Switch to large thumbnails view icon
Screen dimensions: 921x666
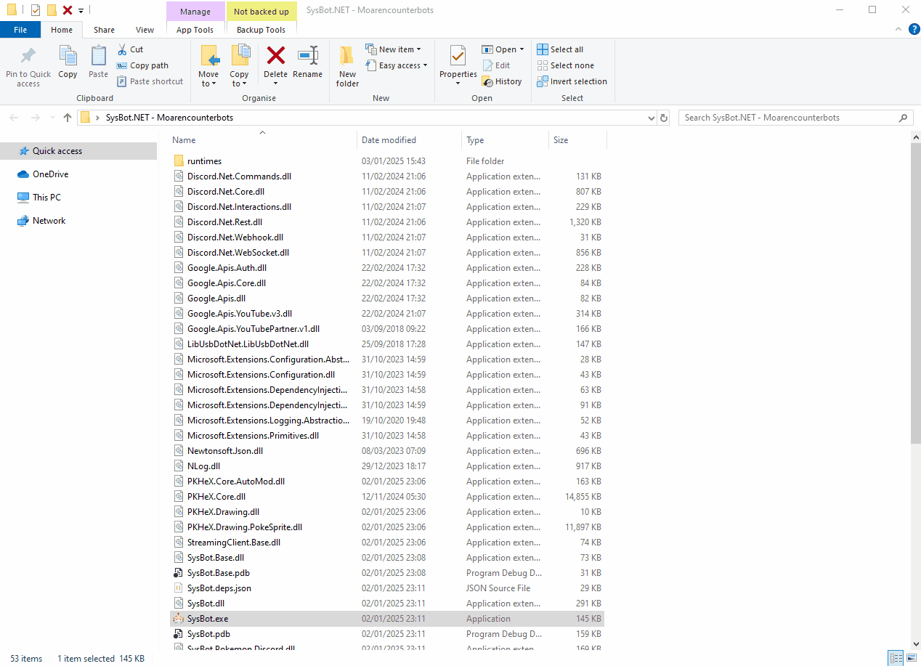coord(910,658)
